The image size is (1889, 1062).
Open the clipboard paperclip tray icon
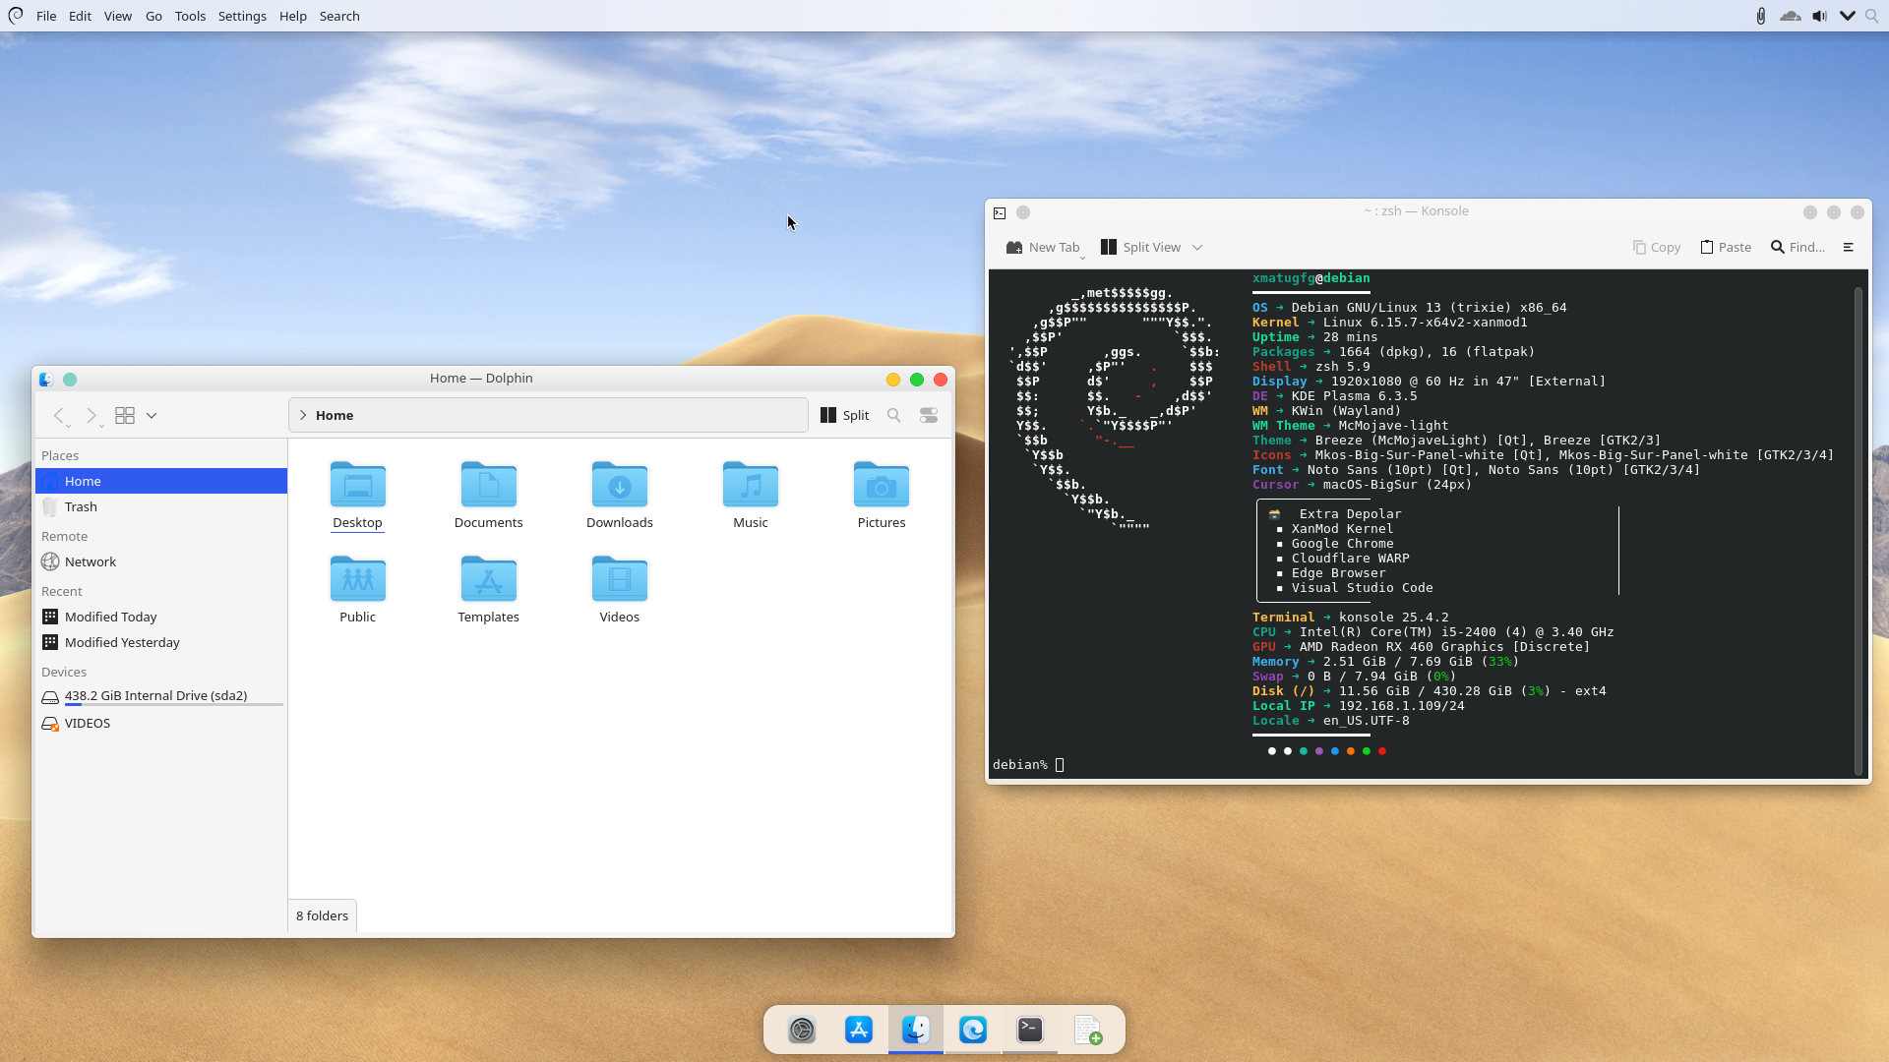[1761, 16]
